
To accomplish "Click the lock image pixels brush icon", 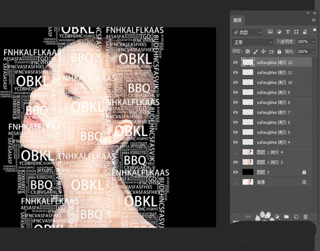I will click(x=256, y=52).
